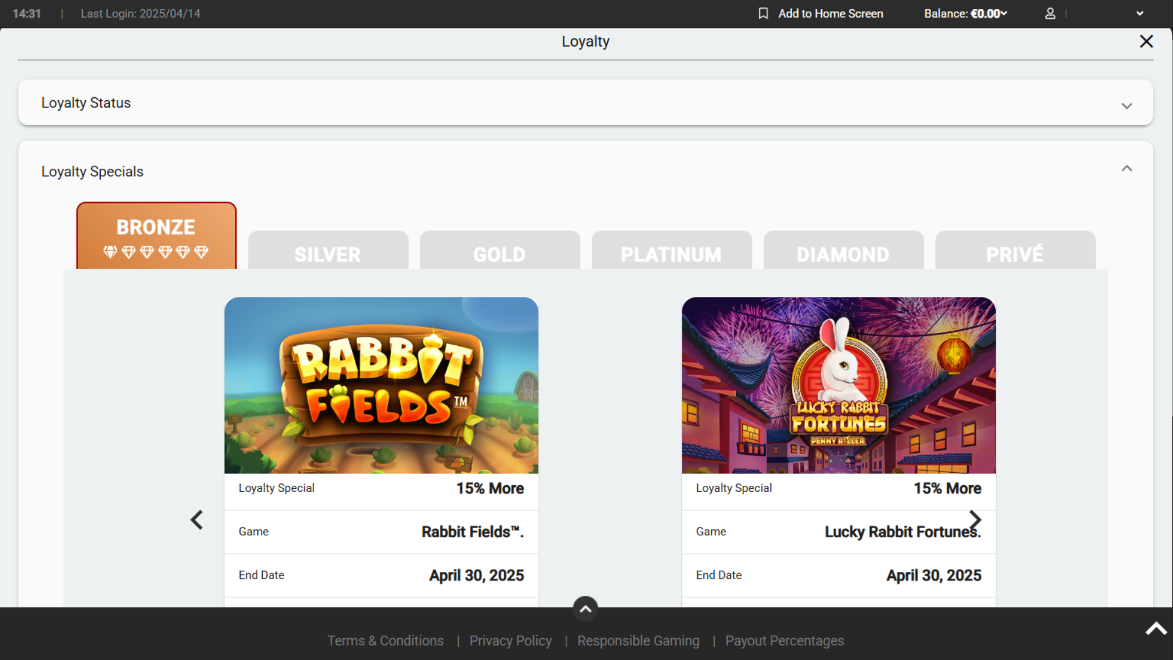Open the user profile icon

1050,13
